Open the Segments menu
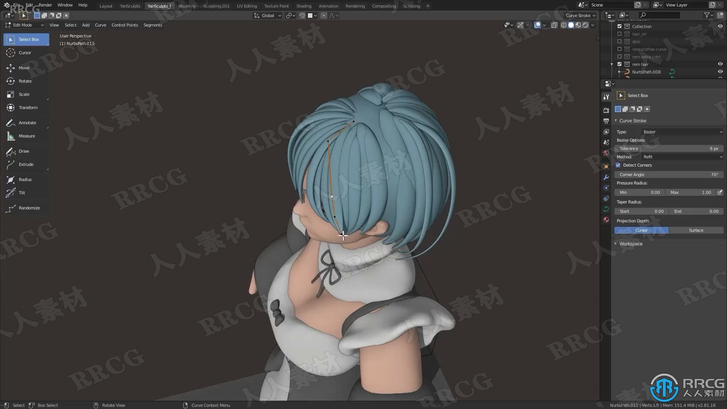Image resolution: width=727 pixels, height=409 pixels. (x=153, y=25)
